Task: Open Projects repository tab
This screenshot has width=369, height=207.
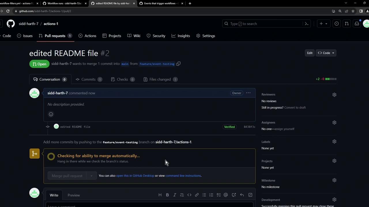Action: tap(112, 36)
